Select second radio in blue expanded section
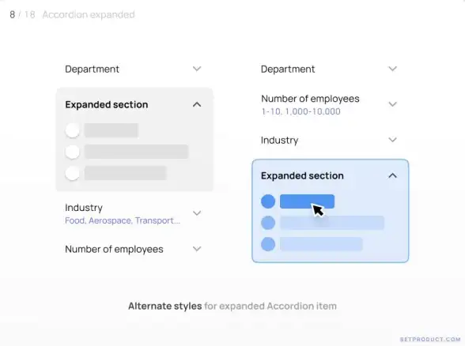The width and height of the screenshot is (465, 346). [268, 223]
